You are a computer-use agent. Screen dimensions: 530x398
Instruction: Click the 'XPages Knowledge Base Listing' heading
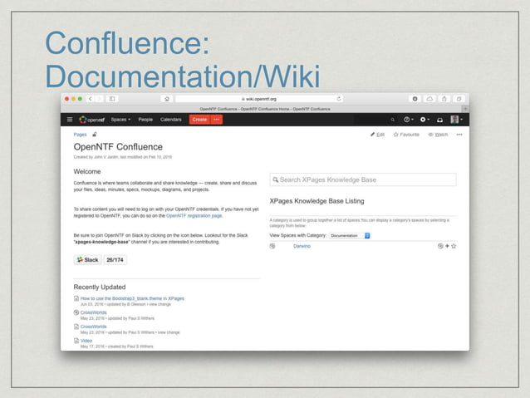317,201
